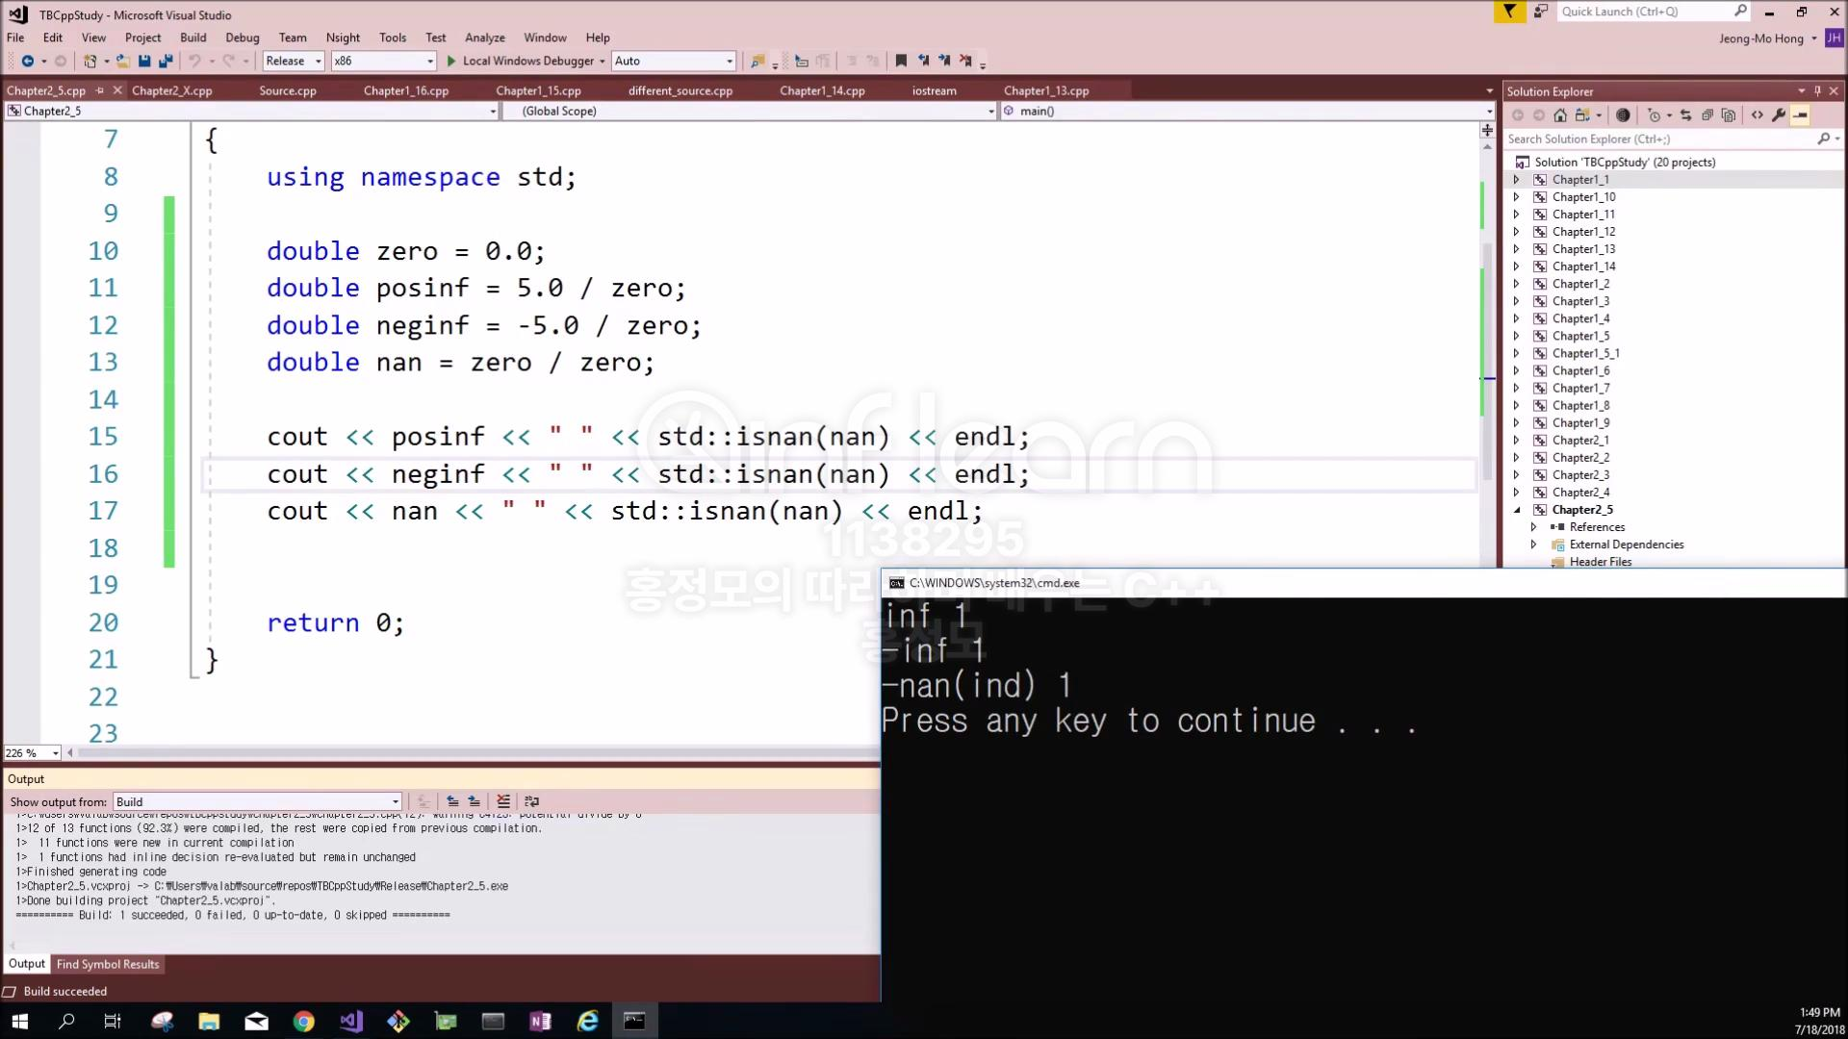Click Collapse All icon in Solution Explorer
Image resolution: width=1848 pixels, height=1039 pixels.
coord(1707,115)
